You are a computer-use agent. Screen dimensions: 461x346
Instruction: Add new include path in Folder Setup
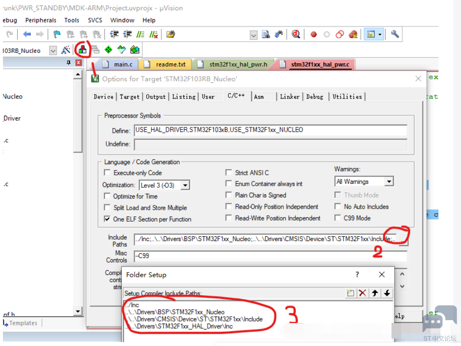pos(350,293)
